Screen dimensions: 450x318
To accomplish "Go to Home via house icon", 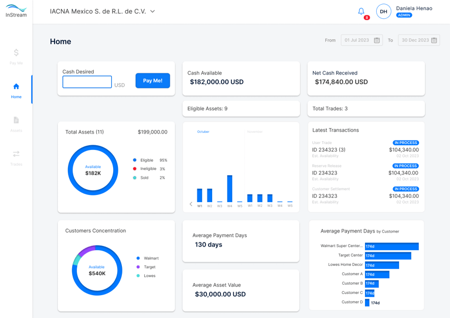I will (x=16, y=86).
